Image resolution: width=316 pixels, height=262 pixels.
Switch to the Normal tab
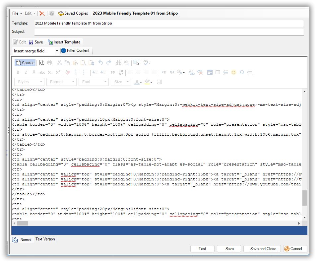click(22, 240)
